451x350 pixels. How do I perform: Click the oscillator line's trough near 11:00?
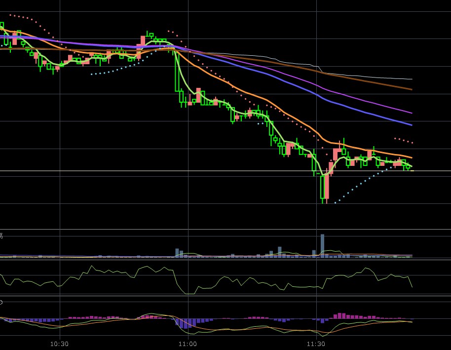189,294
